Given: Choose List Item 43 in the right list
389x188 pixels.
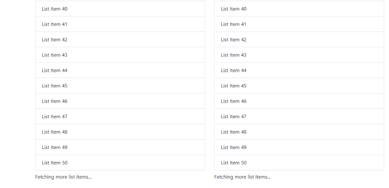Looking at the screenshot, I should click(x=234, y=55).
